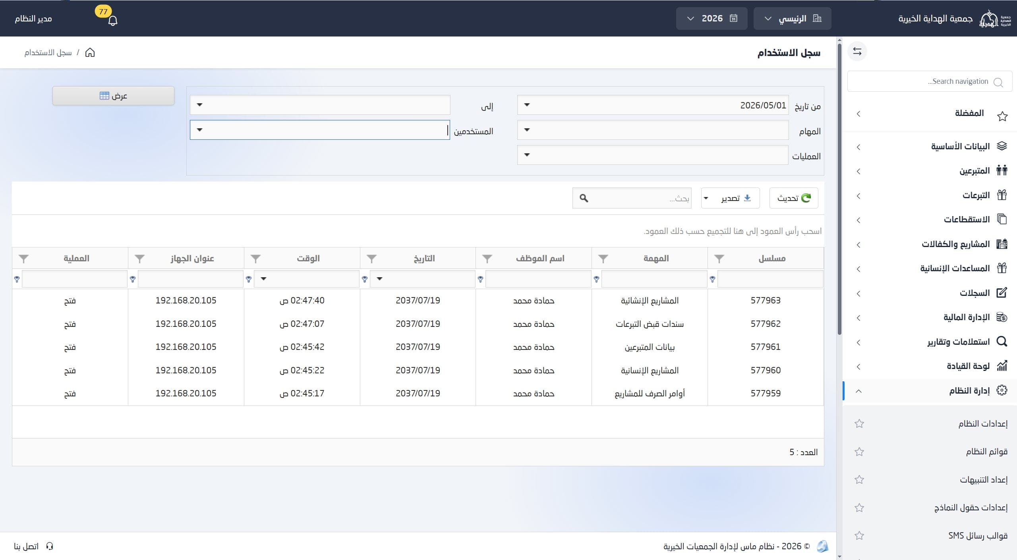
Task: Open the المهام dropdown
Action: coord(527,130)
